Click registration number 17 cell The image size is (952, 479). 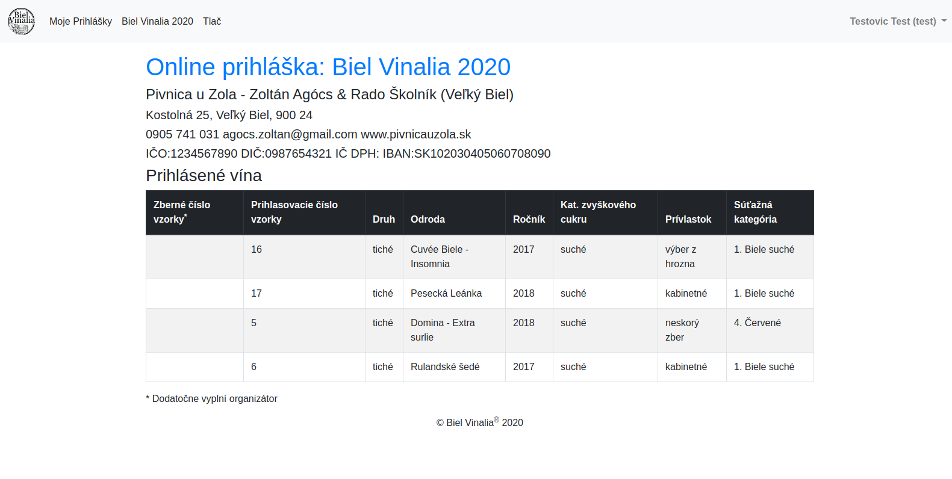(257, 293)
